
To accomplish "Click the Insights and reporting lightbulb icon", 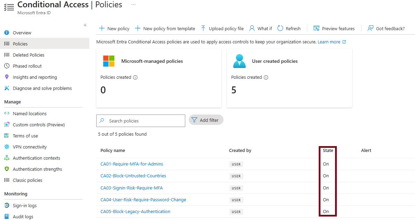I will [x=7, y=77].
